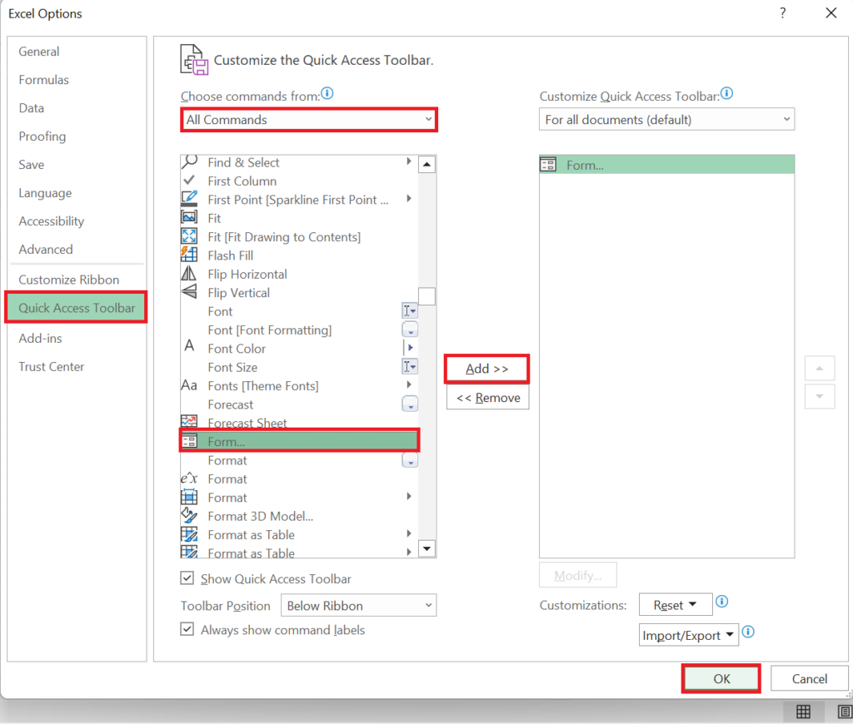Image resolution: width=853 pixels, height=724 pixels.
Task: Click OK to save toolbar changes
Action: pyautogui.click(x=720, y=678)
